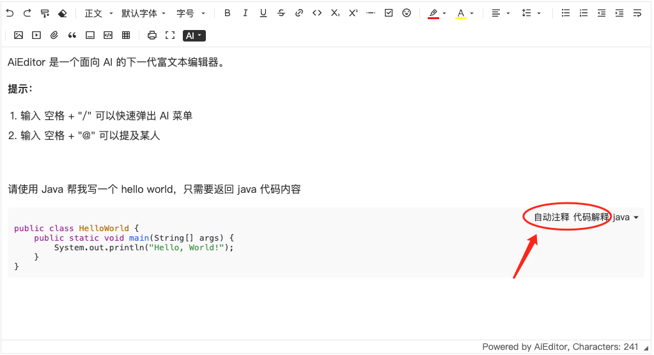Open the 正文 paragraph style dropdown
The width and height of the screenshot is (654, 355).
(98, 13)
